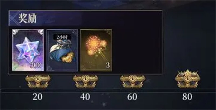Click the crown ornament atop final chest
The width and height of the screenshot is (216, 110).
188,72
